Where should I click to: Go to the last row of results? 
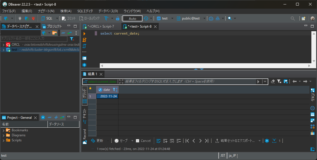click(206, 141)
